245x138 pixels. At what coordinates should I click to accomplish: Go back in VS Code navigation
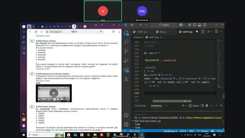click(x=141, y=25)
